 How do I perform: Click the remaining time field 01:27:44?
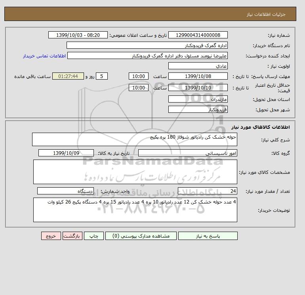(68, 76)
